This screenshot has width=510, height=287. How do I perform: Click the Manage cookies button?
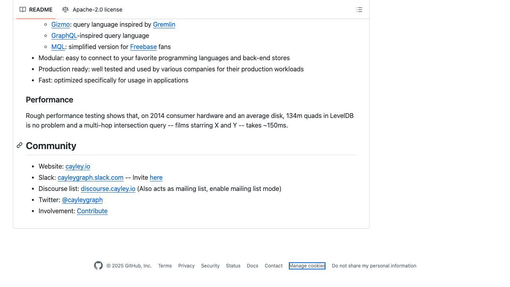coord(307,266)
